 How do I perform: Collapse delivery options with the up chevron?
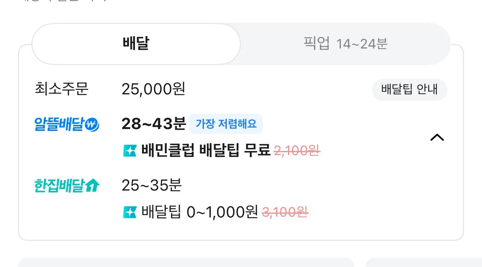437,138
